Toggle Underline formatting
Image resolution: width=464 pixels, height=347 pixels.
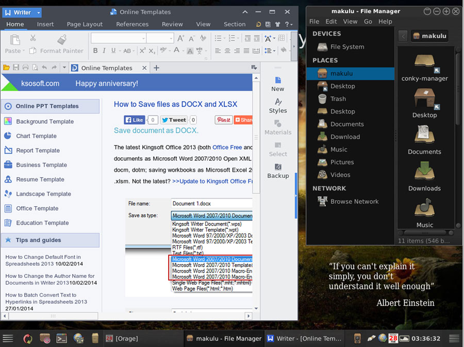pyautogui.click(x=113, y=51)
